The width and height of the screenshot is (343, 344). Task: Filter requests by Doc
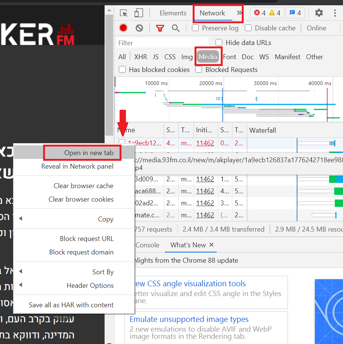point(247,57)
